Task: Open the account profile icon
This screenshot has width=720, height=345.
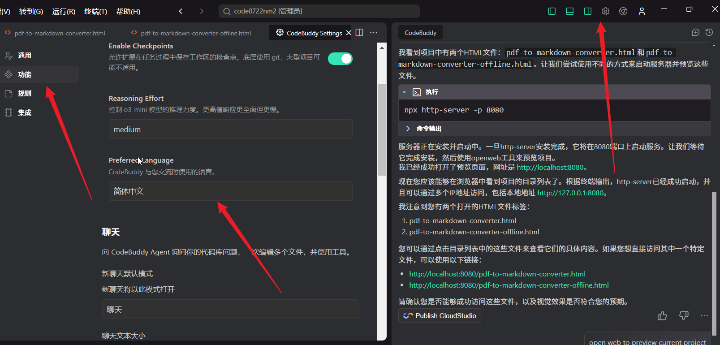Action: coord(642,11)
